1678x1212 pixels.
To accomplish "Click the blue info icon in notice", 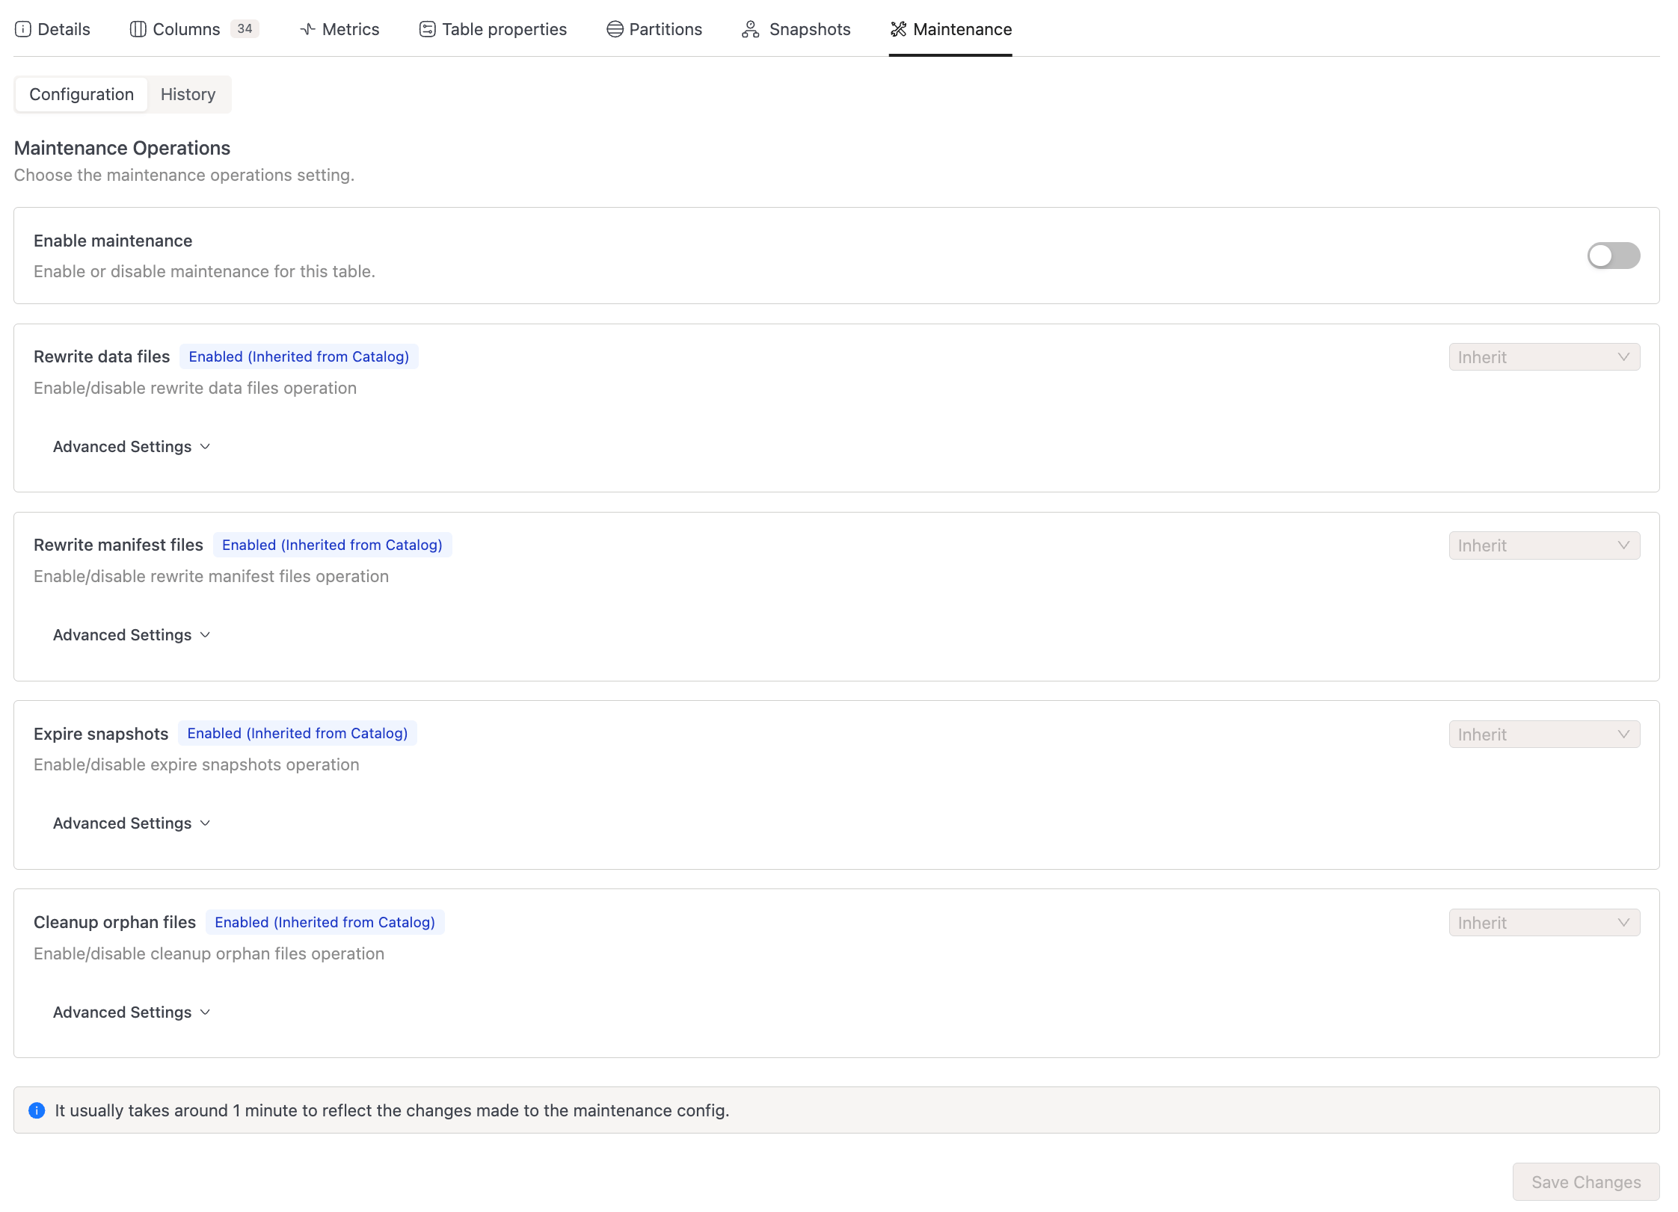I will 37,1110.
